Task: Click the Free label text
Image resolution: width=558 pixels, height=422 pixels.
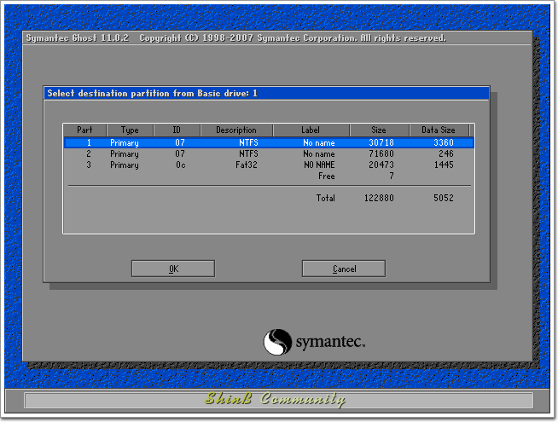Action: [x=327, y=176]
